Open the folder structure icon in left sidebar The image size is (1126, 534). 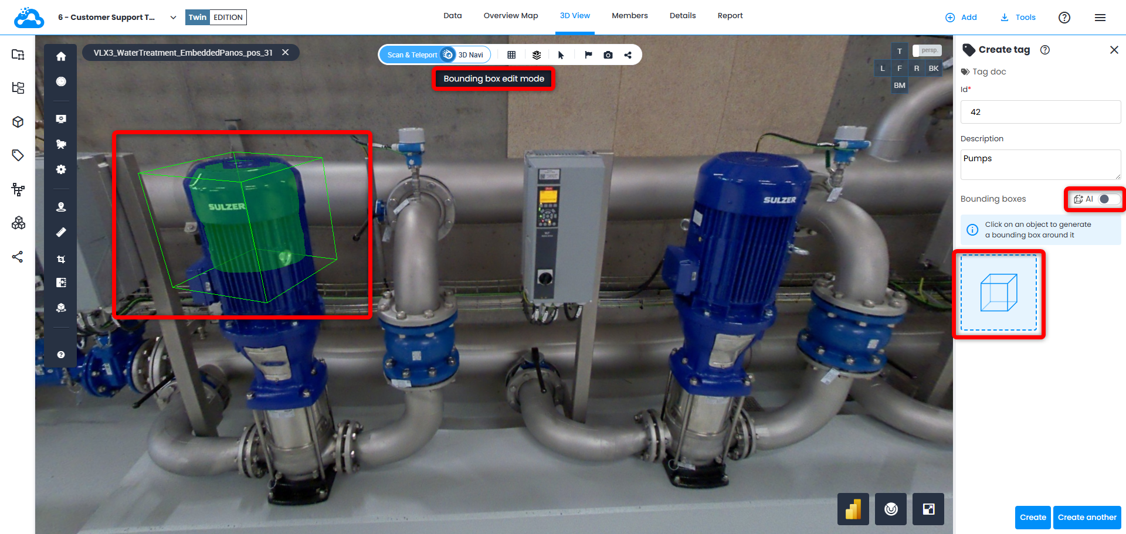click(18, 55)
